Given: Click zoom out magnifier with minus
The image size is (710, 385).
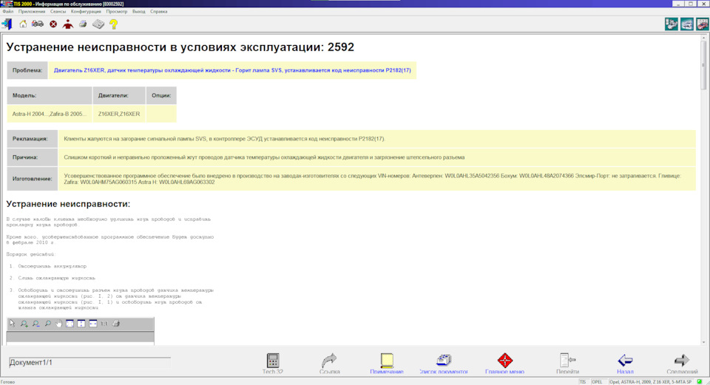Looking at the screenshot, I should (35, 324).
